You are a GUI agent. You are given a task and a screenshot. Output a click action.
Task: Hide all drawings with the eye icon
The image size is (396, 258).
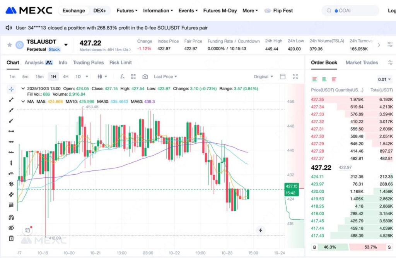click(x=11, y=228)
